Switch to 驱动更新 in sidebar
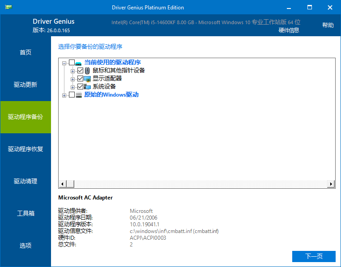Image resolution: width=341 pixels, height=267 pixels. pyautogui.click(x=26, y=85)
